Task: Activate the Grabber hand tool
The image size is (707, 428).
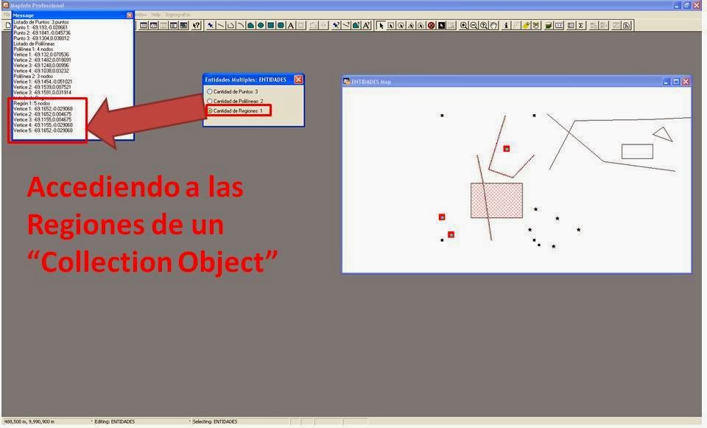Action: click(493, 26)
